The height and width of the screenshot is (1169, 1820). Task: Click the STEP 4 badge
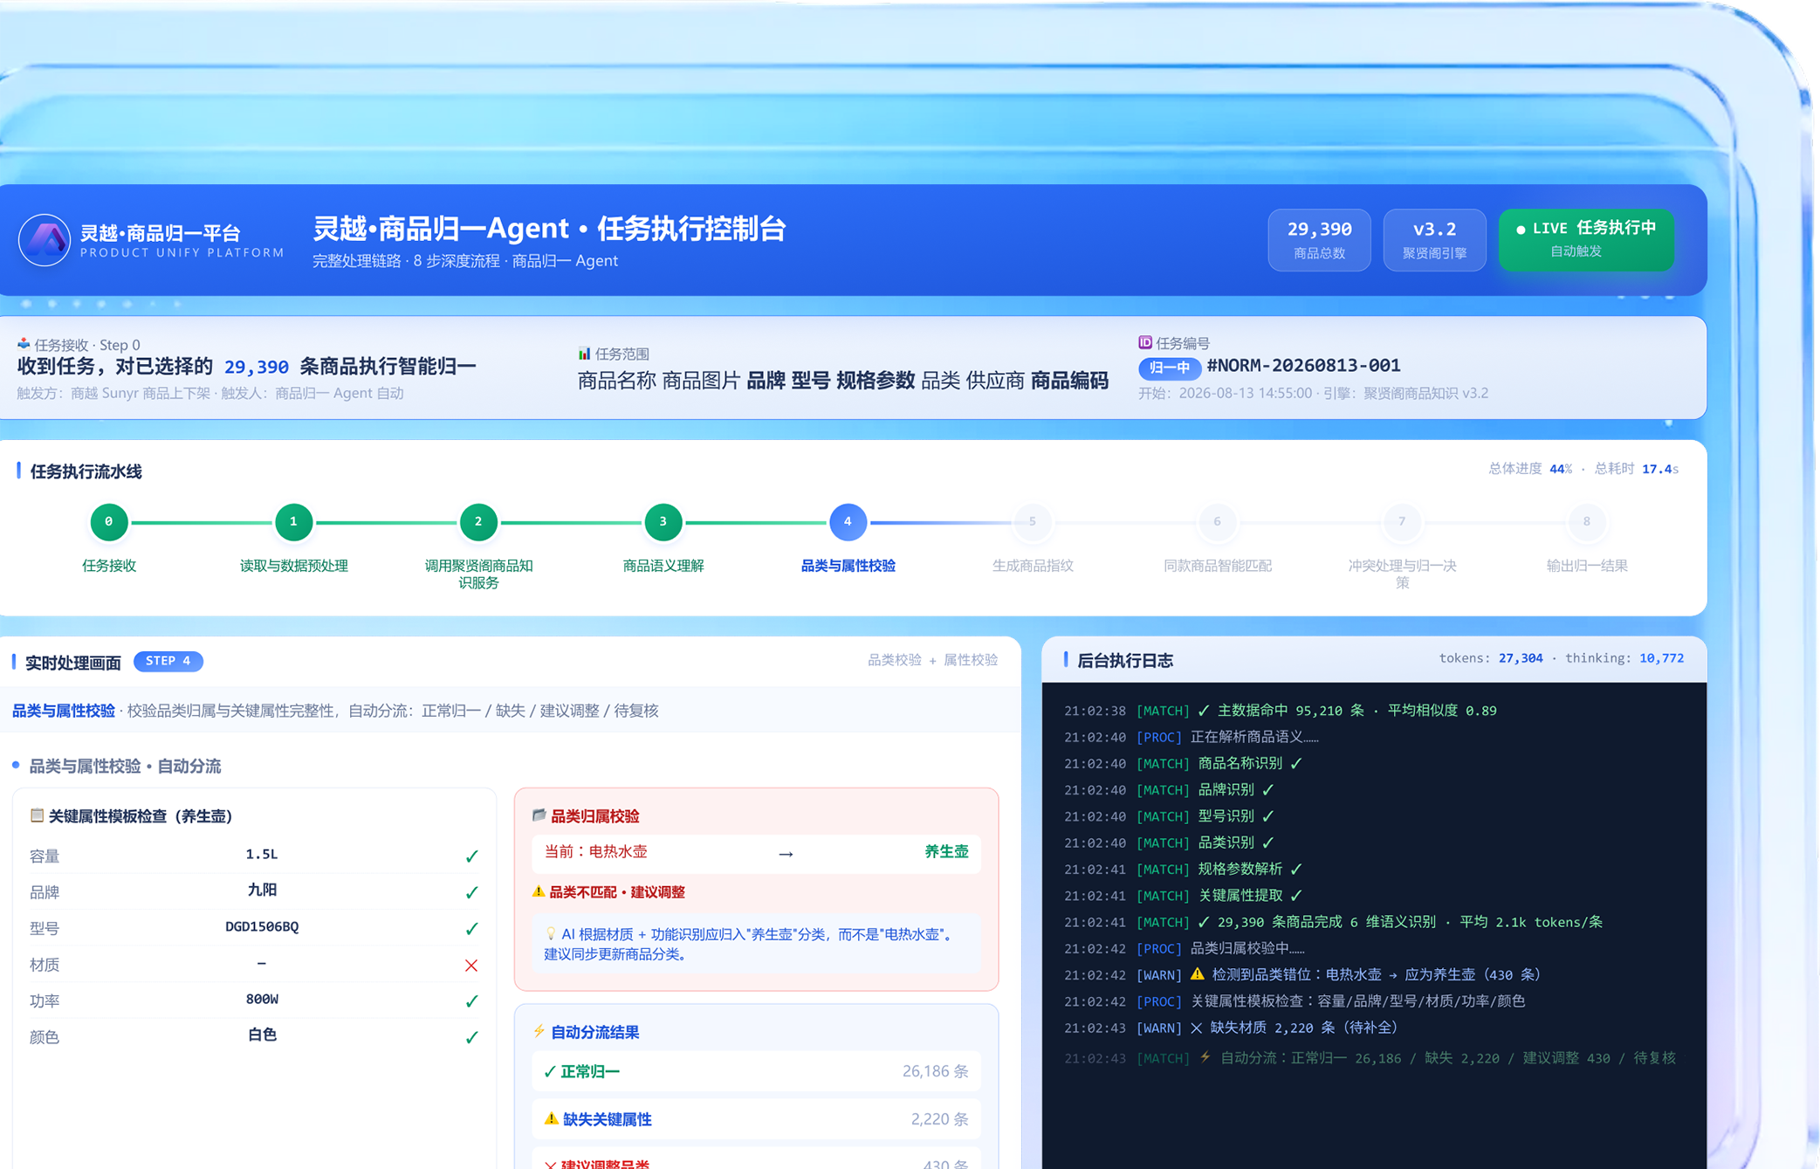(x=168, y=661)
